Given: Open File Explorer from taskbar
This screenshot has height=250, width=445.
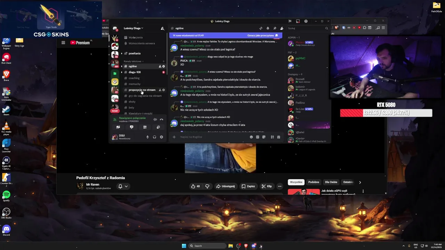Looking at the screenshot, I should point(230,246).
